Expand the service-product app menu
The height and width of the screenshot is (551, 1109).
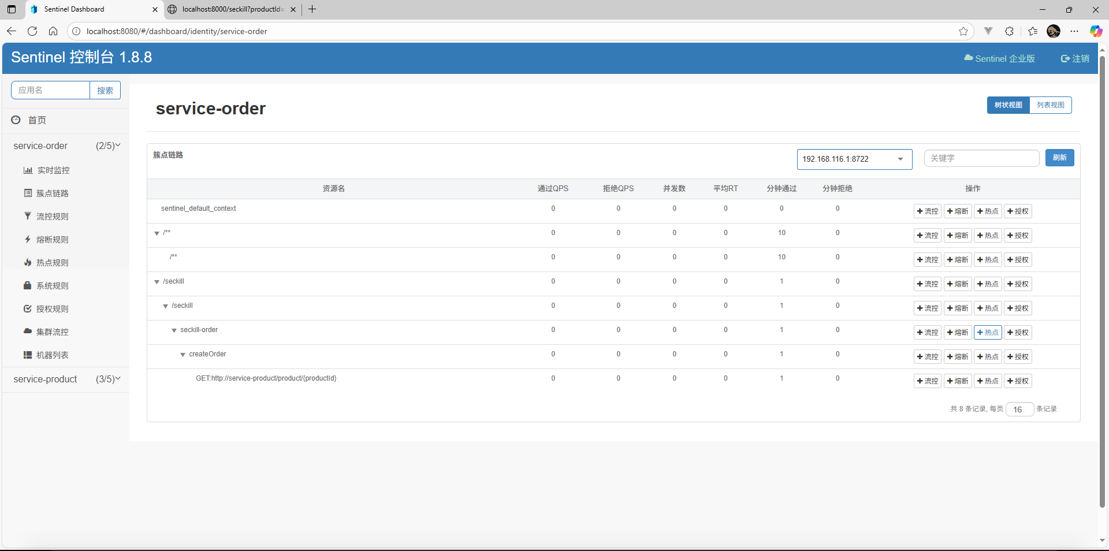[x=66, y=379]
